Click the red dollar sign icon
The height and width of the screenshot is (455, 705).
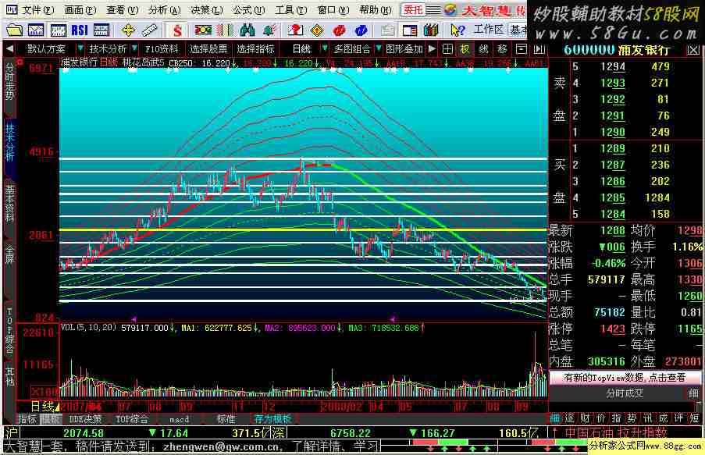177,30
